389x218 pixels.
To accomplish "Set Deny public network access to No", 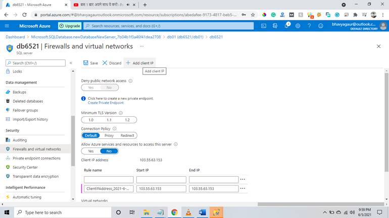I will 109,88.
